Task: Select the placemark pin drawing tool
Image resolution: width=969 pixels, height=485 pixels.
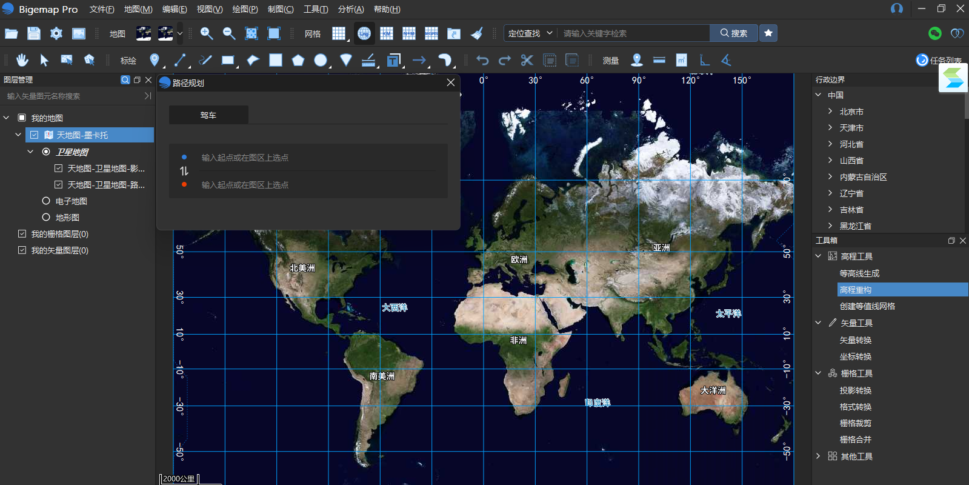Action: 155,60
